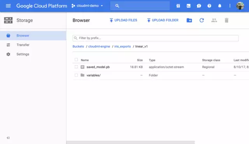249x144 pixels.
Task: Check the variables/ row checkbox
Action: 76,75
